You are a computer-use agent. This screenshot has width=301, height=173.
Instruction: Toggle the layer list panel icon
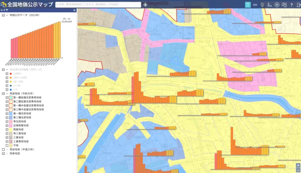248,5
